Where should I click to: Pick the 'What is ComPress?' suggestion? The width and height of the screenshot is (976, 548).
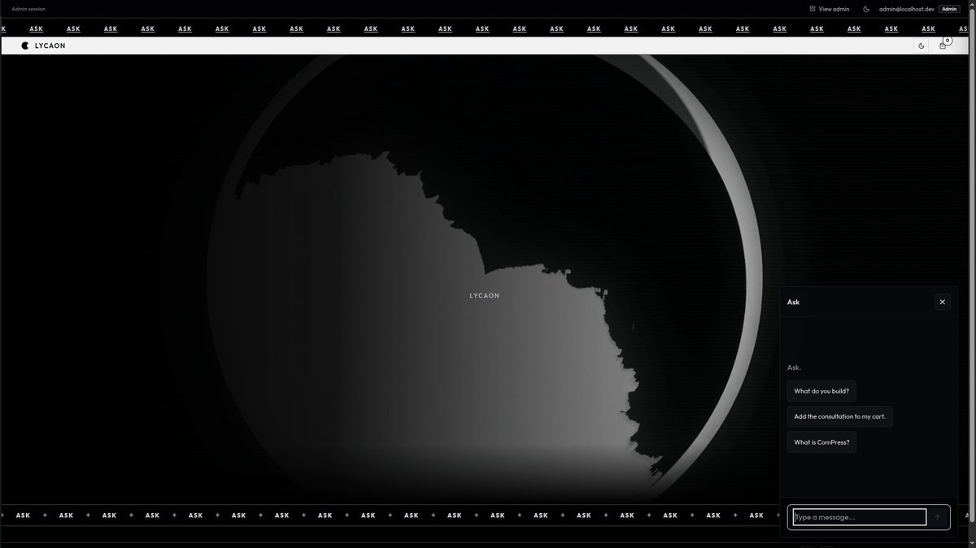(821, 442)
